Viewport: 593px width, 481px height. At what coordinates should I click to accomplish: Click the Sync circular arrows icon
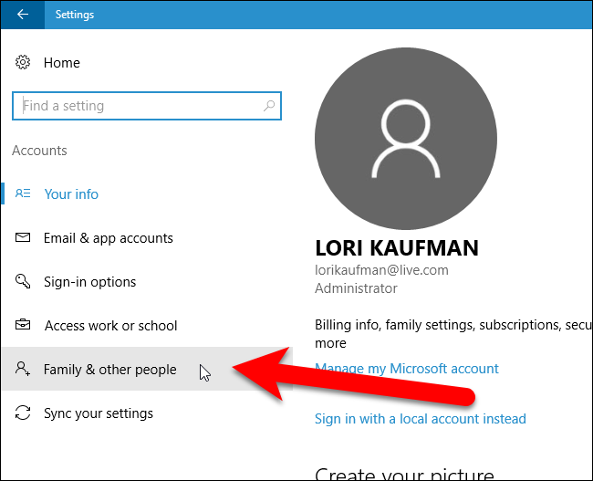[23, 413]
